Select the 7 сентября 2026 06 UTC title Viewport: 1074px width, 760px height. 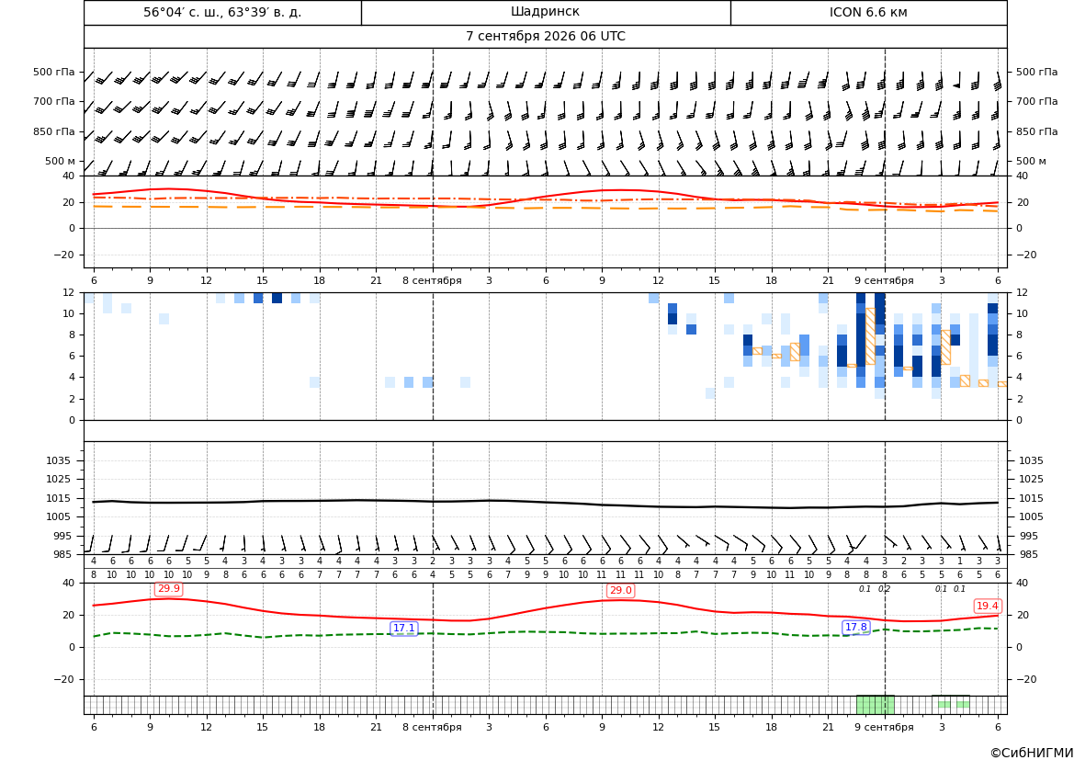[545, 37]
